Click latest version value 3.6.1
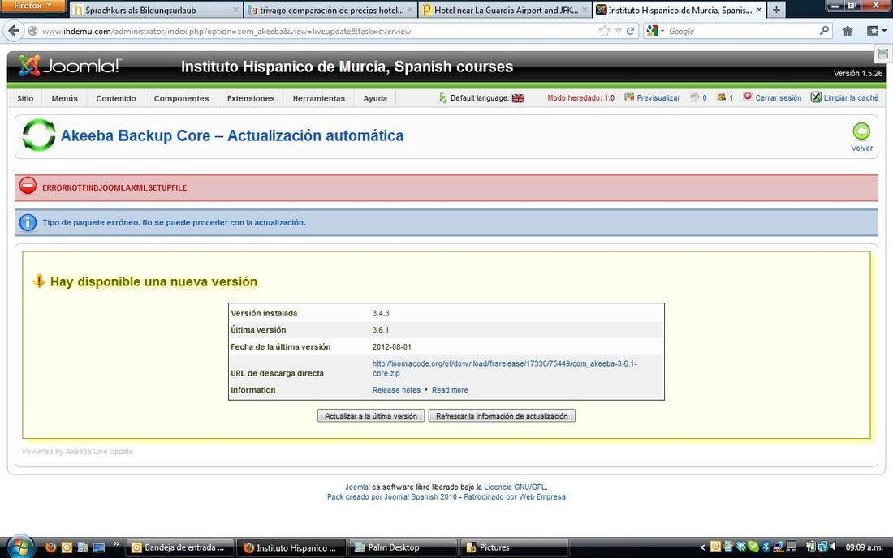The image size is (893, 558). [381, 330]
